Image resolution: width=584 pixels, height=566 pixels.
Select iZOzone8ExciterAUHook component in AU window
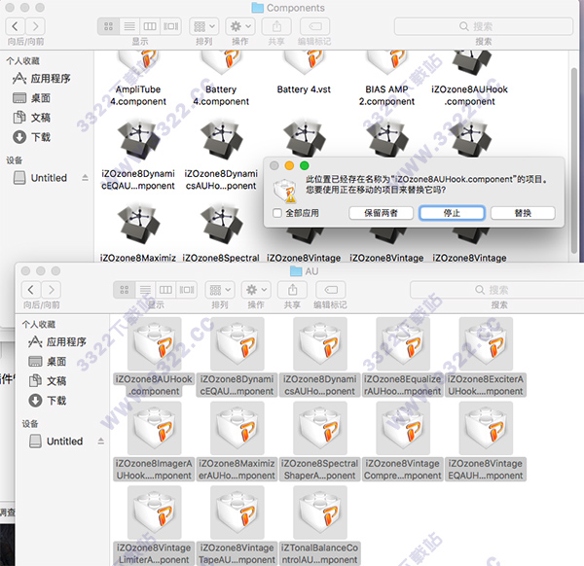pos(486,357)
